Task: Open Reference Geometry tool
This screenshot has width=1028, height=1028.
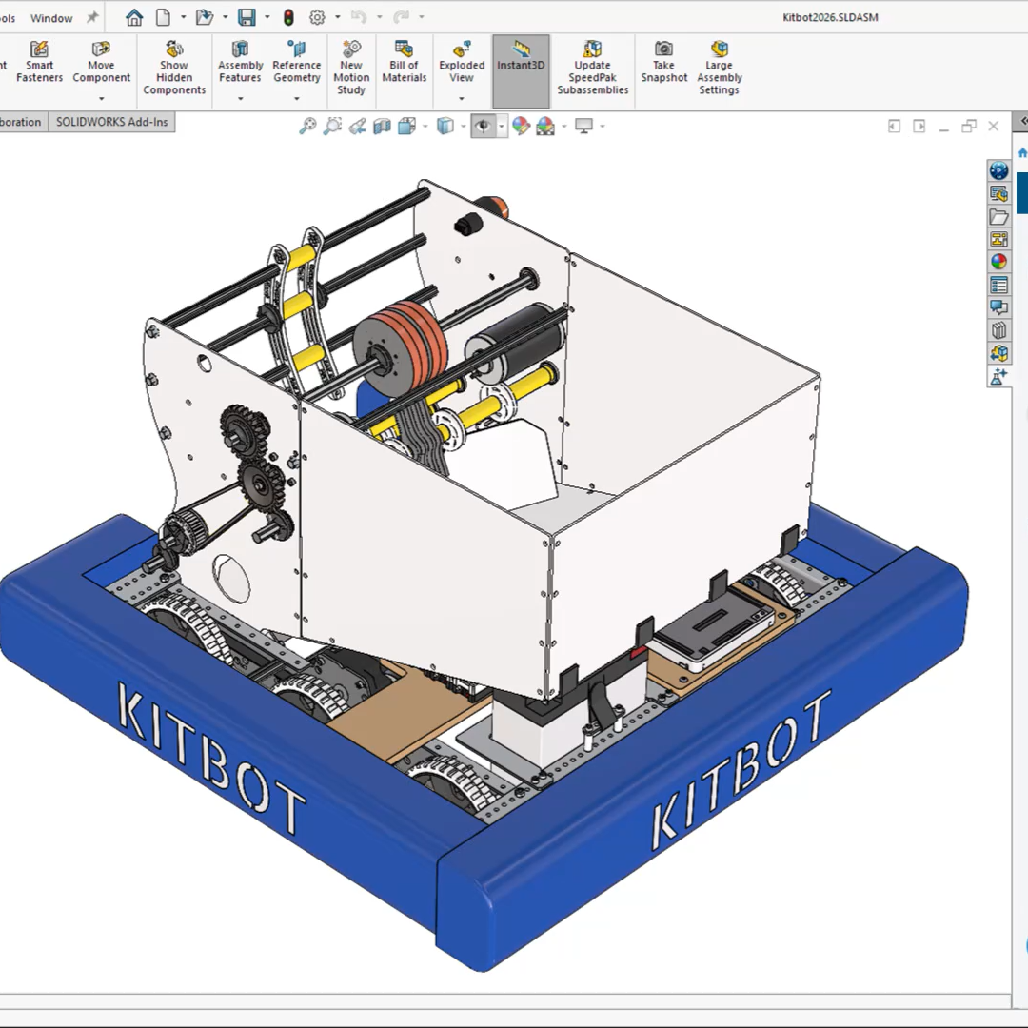Action: (296, 62)
